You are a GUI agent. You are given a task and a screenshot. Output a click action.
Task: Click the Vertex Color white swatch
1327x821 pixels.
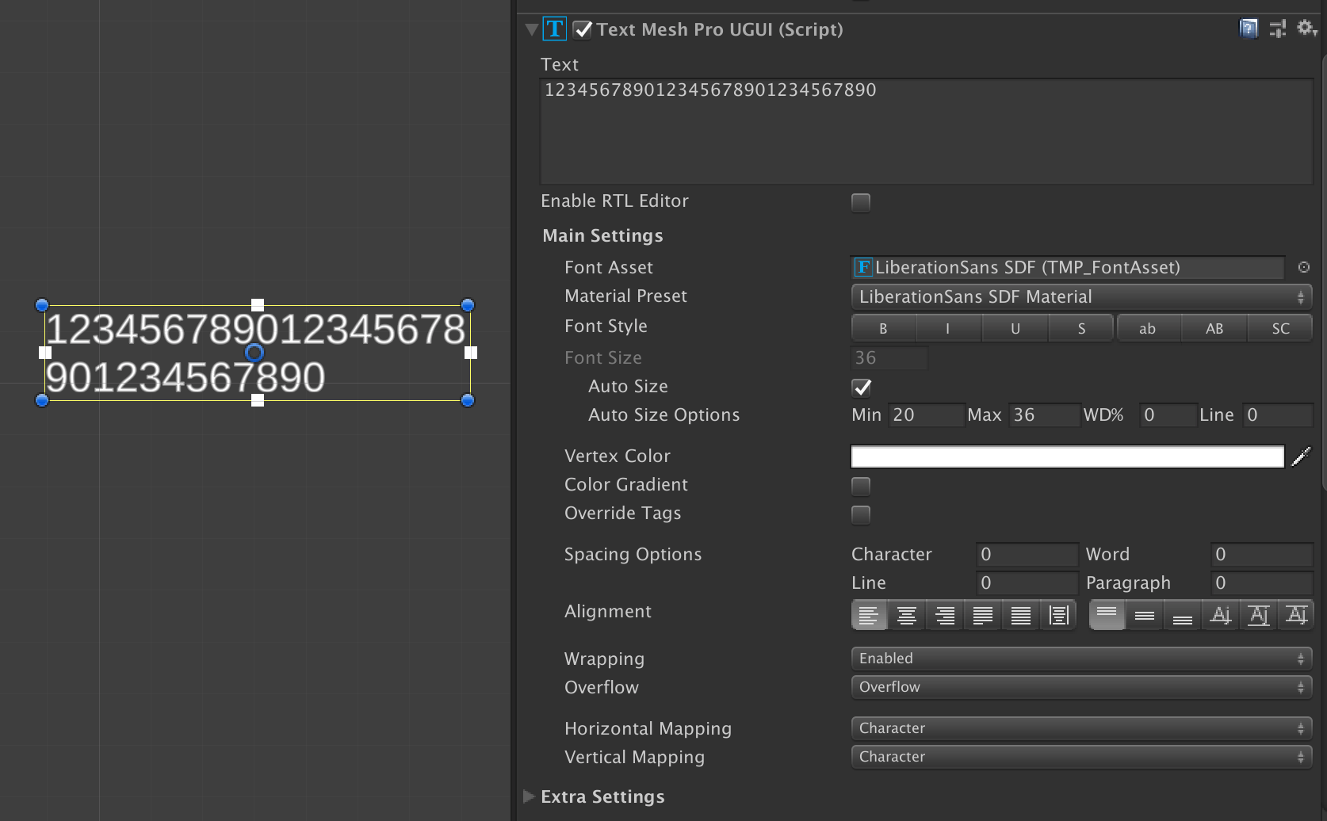point(1067,456)
